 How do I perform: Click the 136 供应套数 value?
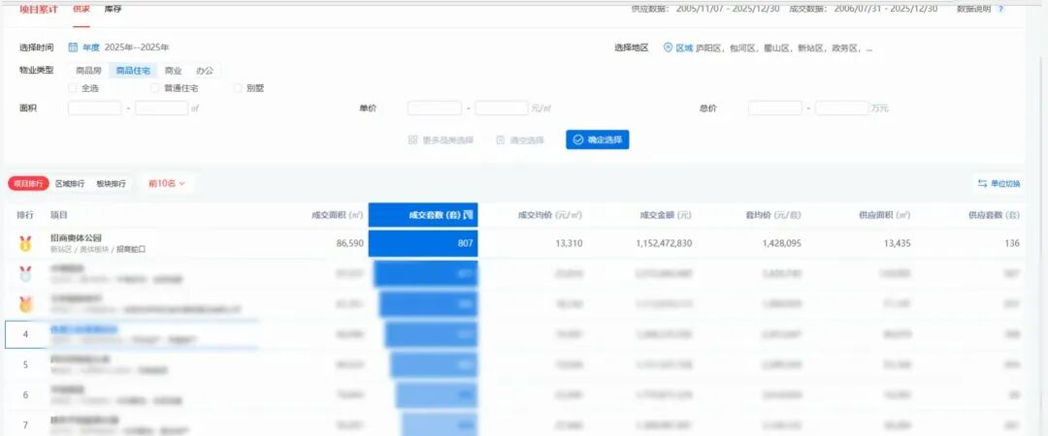tap(1012, 244)
